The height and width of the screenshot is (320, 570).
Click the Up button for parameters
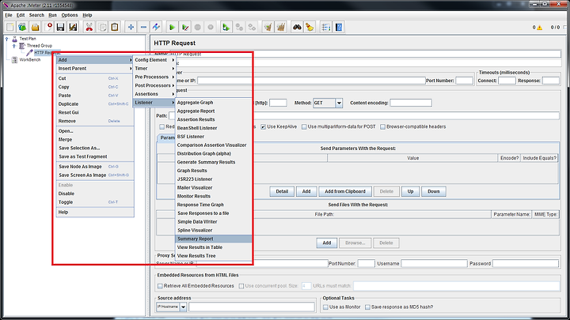[410, 191]
